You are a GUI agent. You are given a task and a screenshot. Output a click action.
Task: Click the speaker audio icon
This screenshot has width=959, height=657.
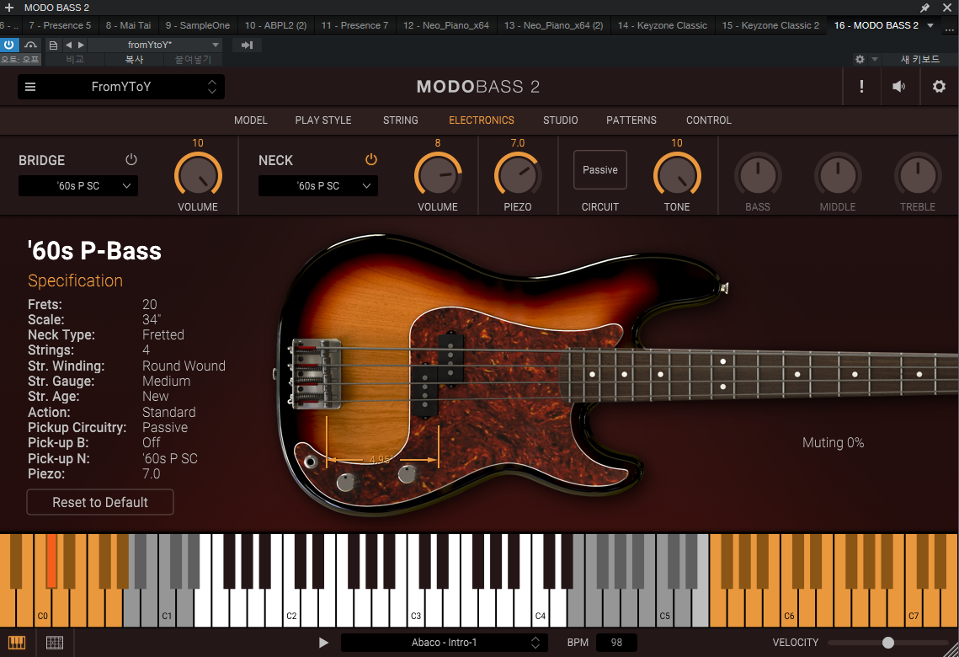click(898, 86)
